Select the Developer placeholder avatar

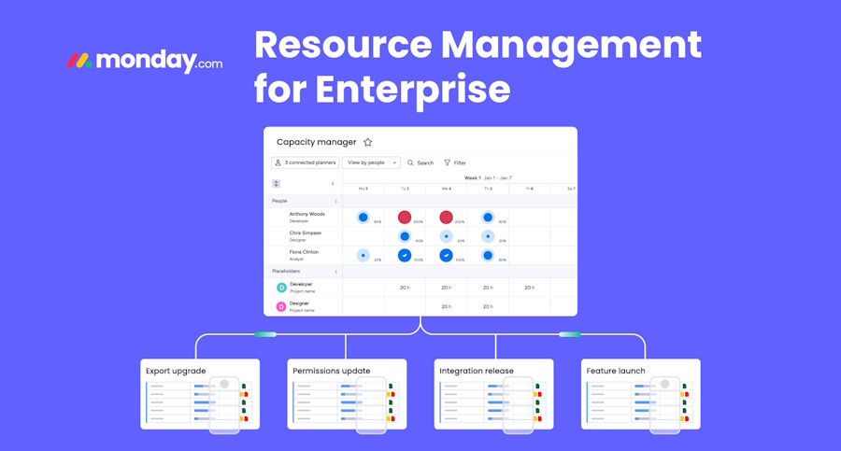click(x=281, y=288)
